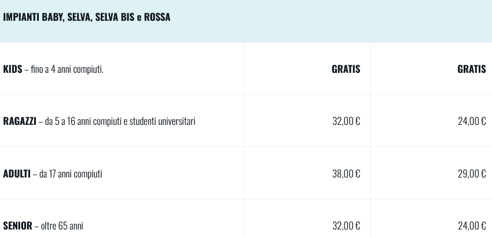Select the KIDS row label
The height and width of the screenshot is (237, 492).
click(13, 69)
